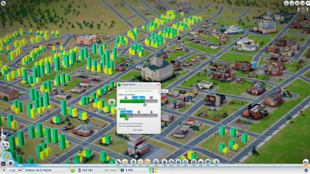The height and width of the screenshot is (174, 310).
Task: Open the RCI demand colored bars
Action: point(153,170)
